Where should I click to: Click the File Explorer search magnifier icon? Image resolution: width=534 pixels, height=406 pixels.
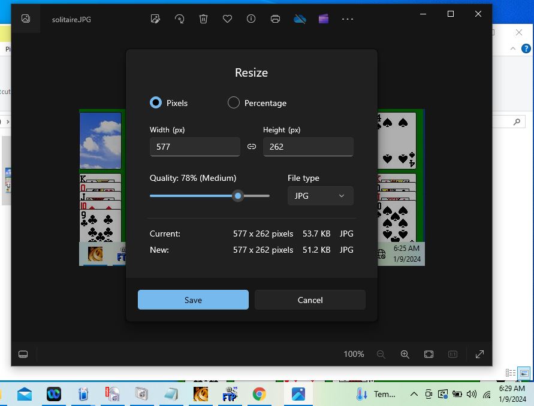[x=517, y=122]
